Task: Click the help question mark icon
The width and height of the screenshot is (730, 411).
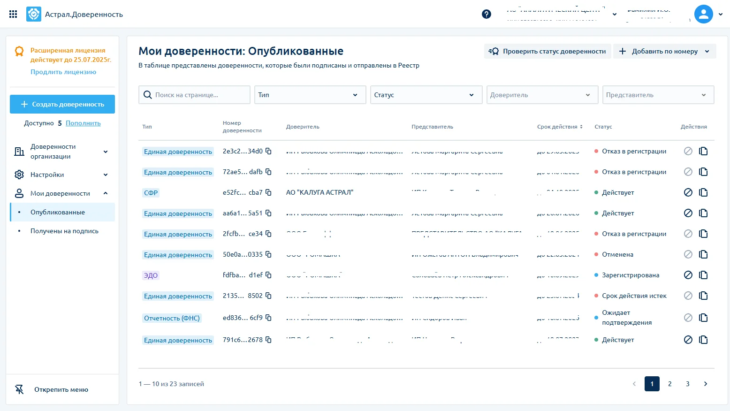Action: (487, 14)
